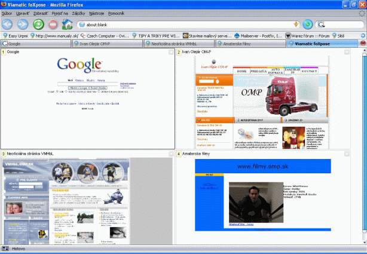
Task: Open the Zobraziť menu
Action: pos(41,14)
